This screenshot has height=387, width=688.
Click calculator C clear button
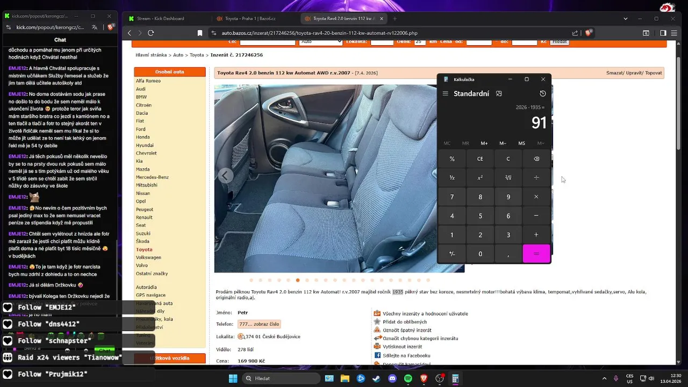(x=508, y=159)
